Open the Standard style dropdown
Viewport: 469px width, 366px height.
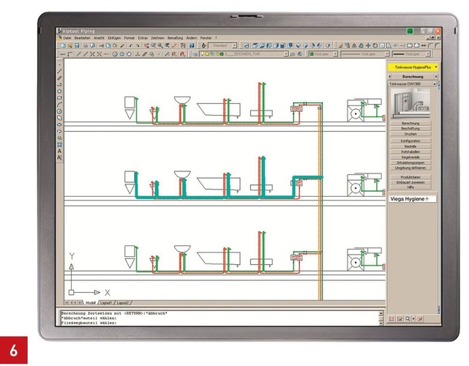pos(222,45)
